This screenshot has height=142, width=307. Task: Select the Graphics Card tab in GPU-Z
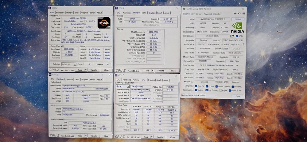point(188,14)
